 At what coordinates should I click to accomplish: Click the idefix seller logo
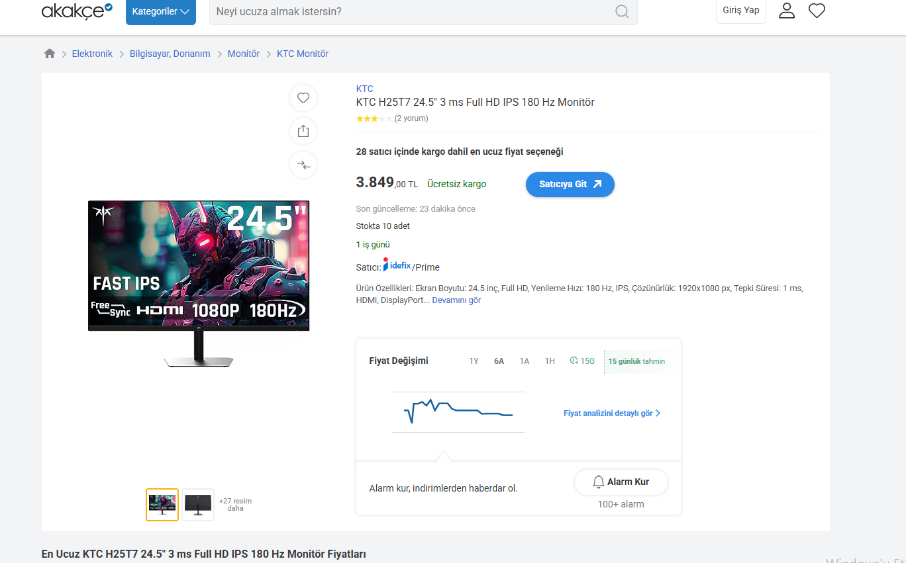pos(397,265)
